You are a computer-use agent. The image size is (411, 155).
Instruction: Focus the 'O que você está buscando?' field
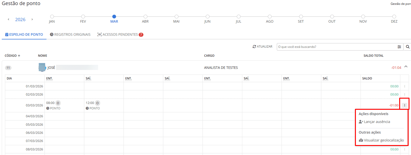pyautogui.click(x=336, y=47)
